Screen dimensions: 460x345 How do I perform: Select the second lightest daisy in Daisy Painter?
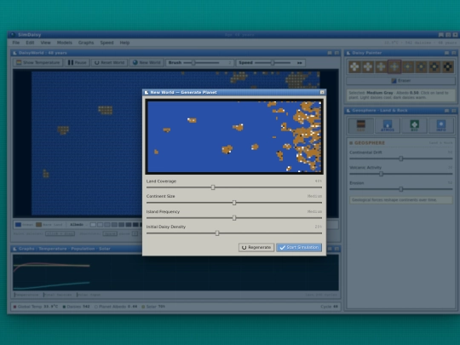point(368,67)
